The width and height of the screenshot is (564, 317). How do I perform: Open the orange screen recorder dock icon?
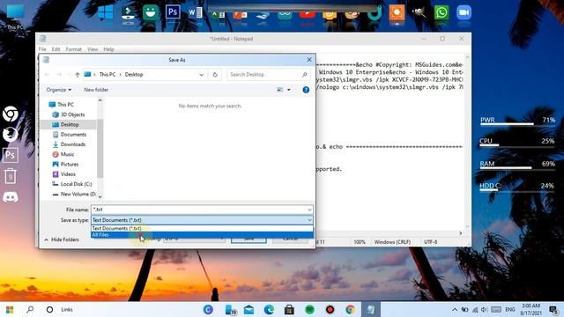(x=397, y=12)
